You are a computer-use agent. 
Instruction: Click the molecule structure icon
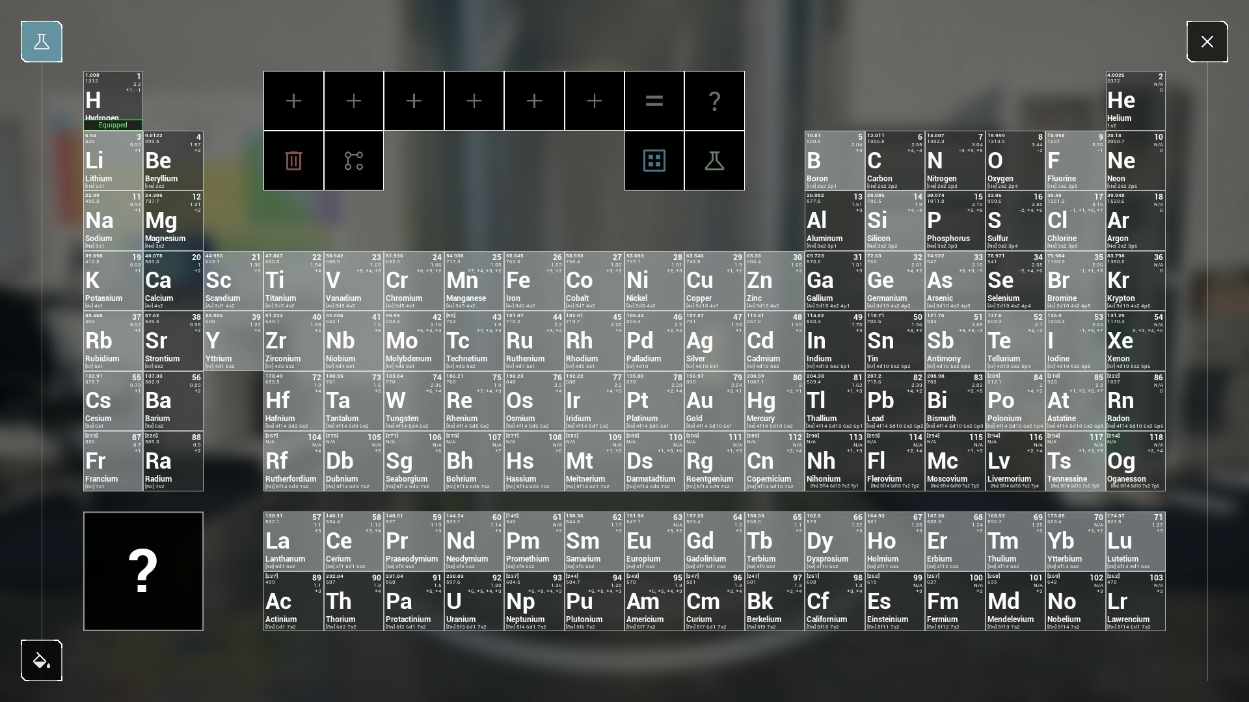point(354,161)
